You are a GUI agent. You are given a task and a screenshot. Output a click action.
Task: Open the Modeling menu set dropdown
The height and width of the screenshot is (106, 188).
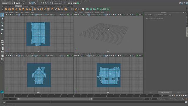(x=6, y=3)
